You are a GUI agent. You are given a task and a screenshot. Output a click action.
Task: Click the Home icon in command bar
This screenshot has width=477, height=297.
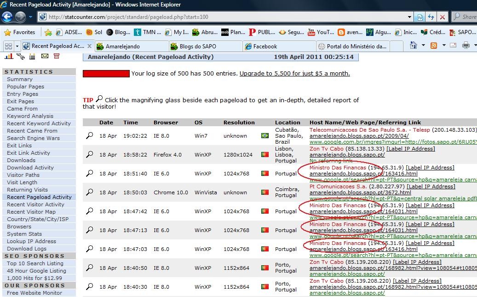[414, 46]
